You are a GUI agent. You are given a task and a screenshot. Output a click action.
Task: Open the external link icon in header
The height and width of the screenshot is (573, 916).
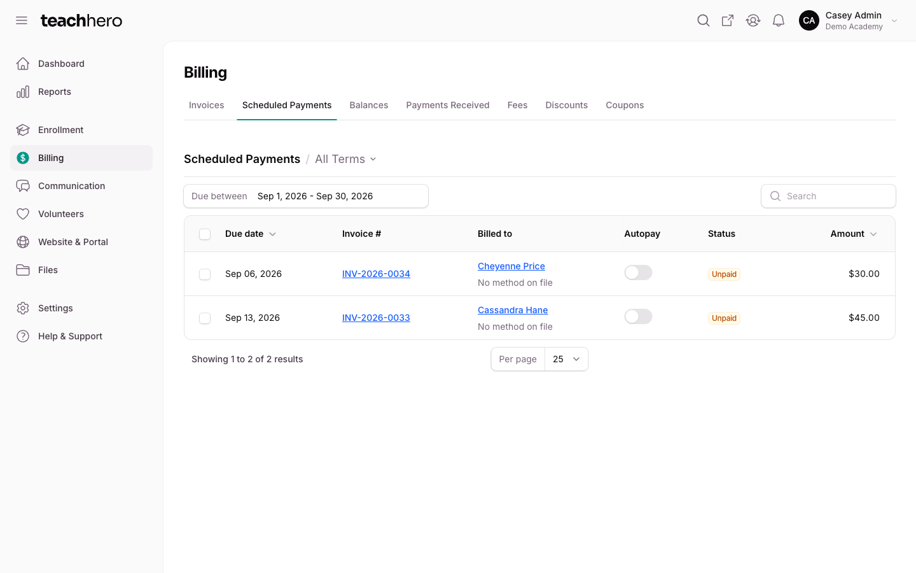point(728,20)
